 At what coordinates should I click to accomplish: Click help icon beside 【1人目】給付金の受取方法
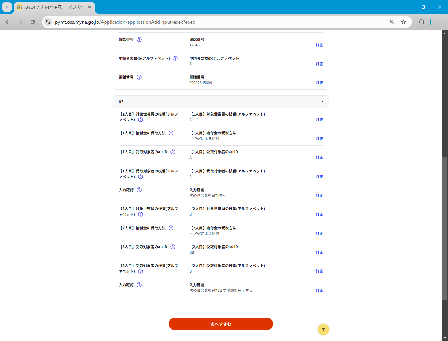pos(171,133)
